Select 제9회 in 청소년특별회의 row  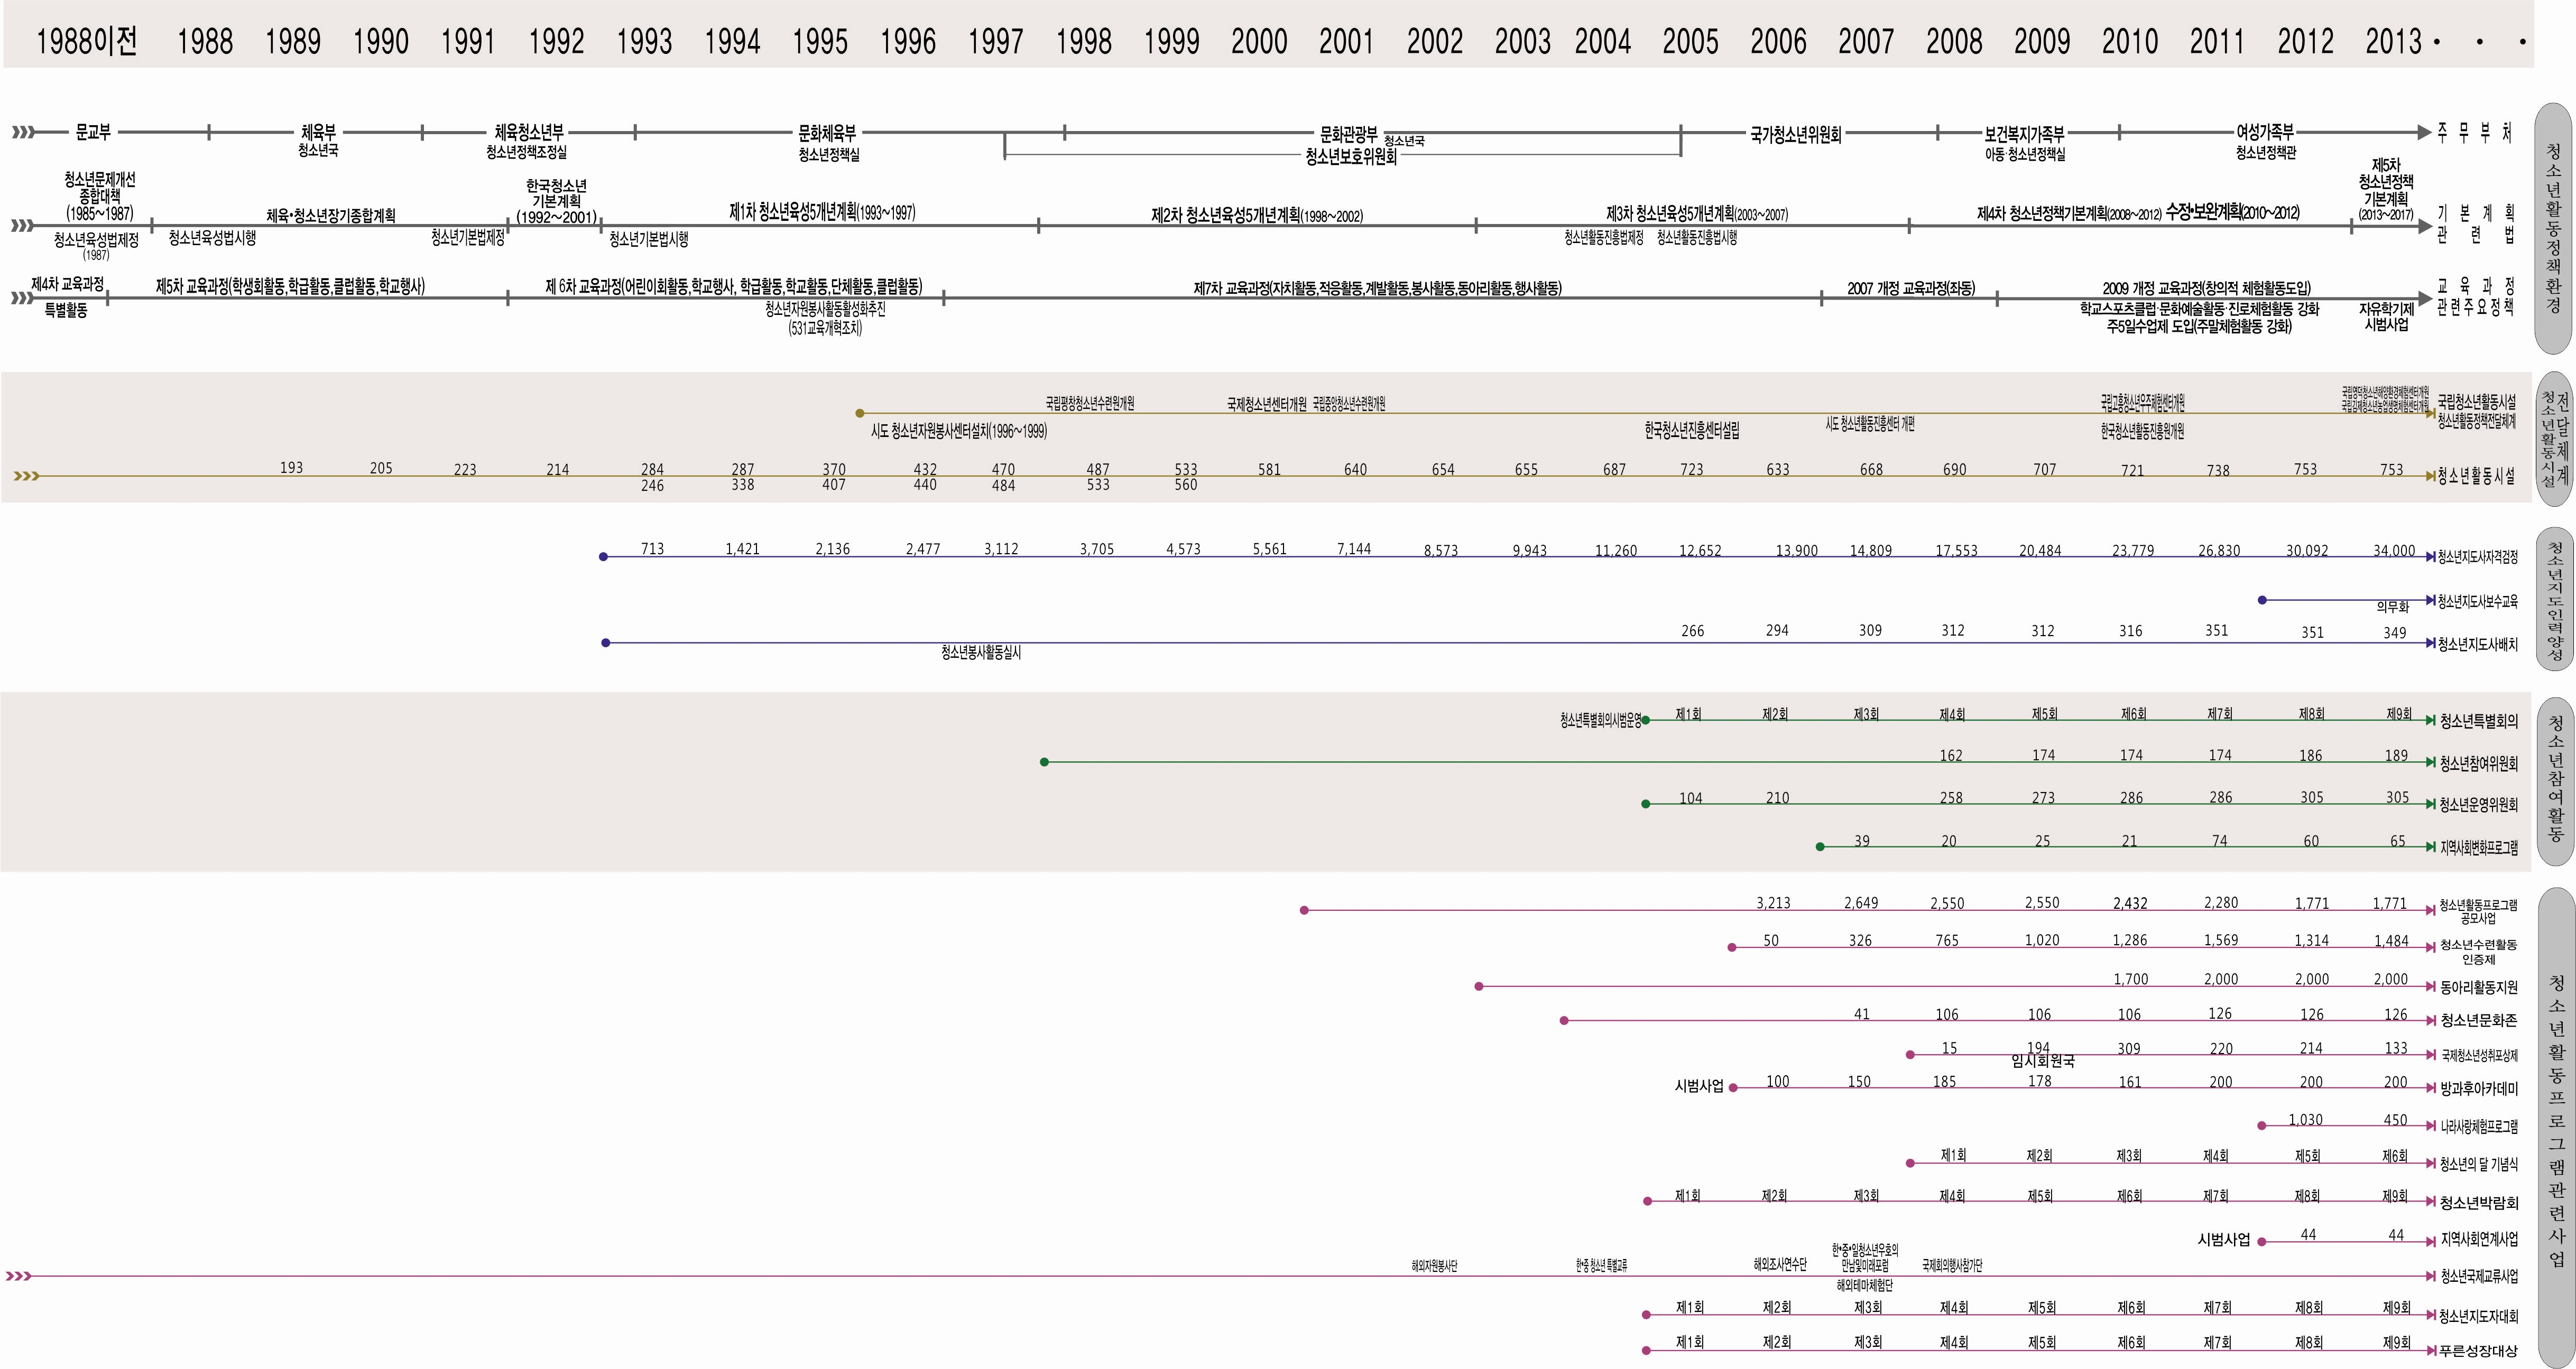click(2398, 713)
